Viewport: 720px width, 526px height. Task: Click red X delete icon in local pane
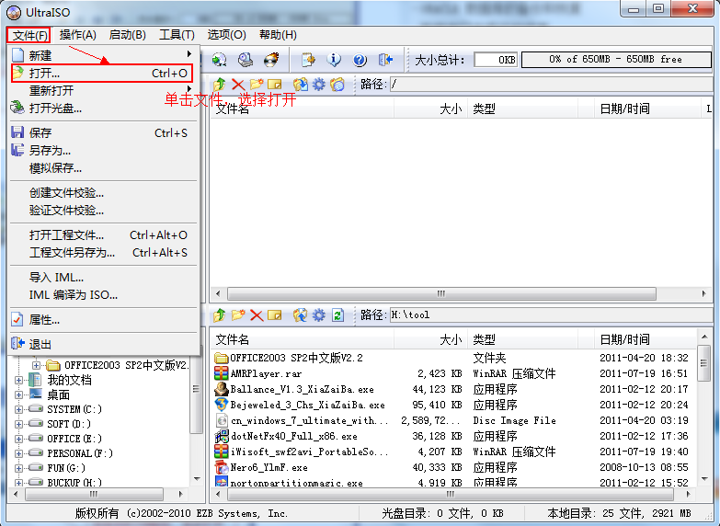tap(257, 315)
